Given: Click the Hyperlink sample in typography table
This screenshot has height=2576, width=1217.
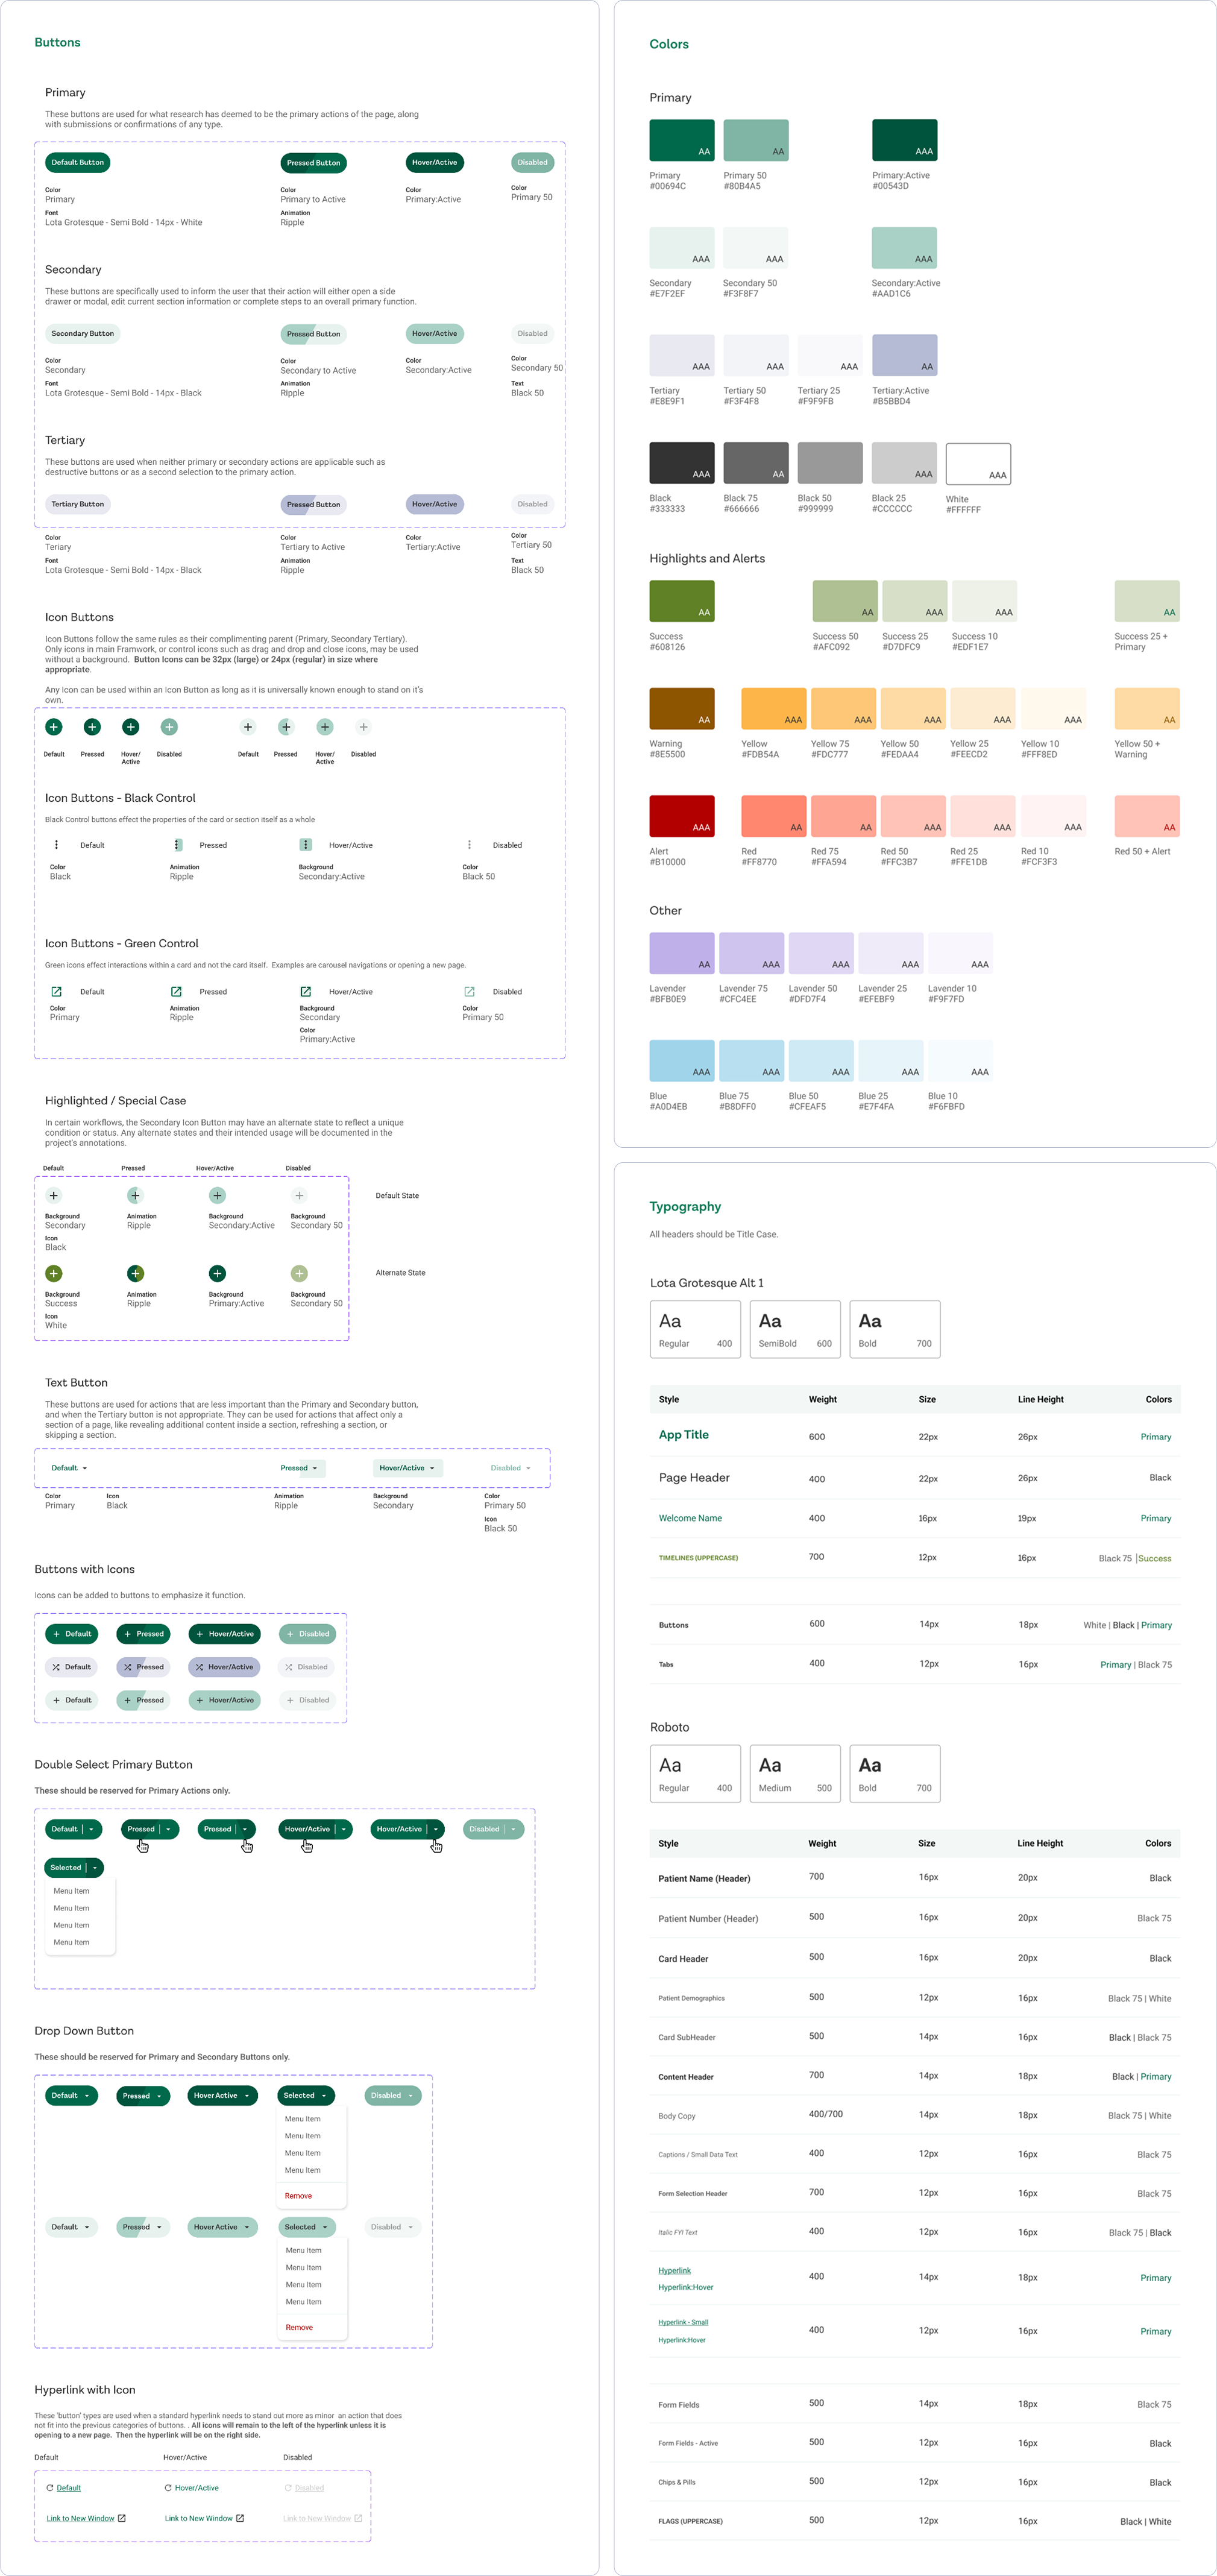Looking at the screenshot, I should pyautogui.click(x=674, y=2270).
